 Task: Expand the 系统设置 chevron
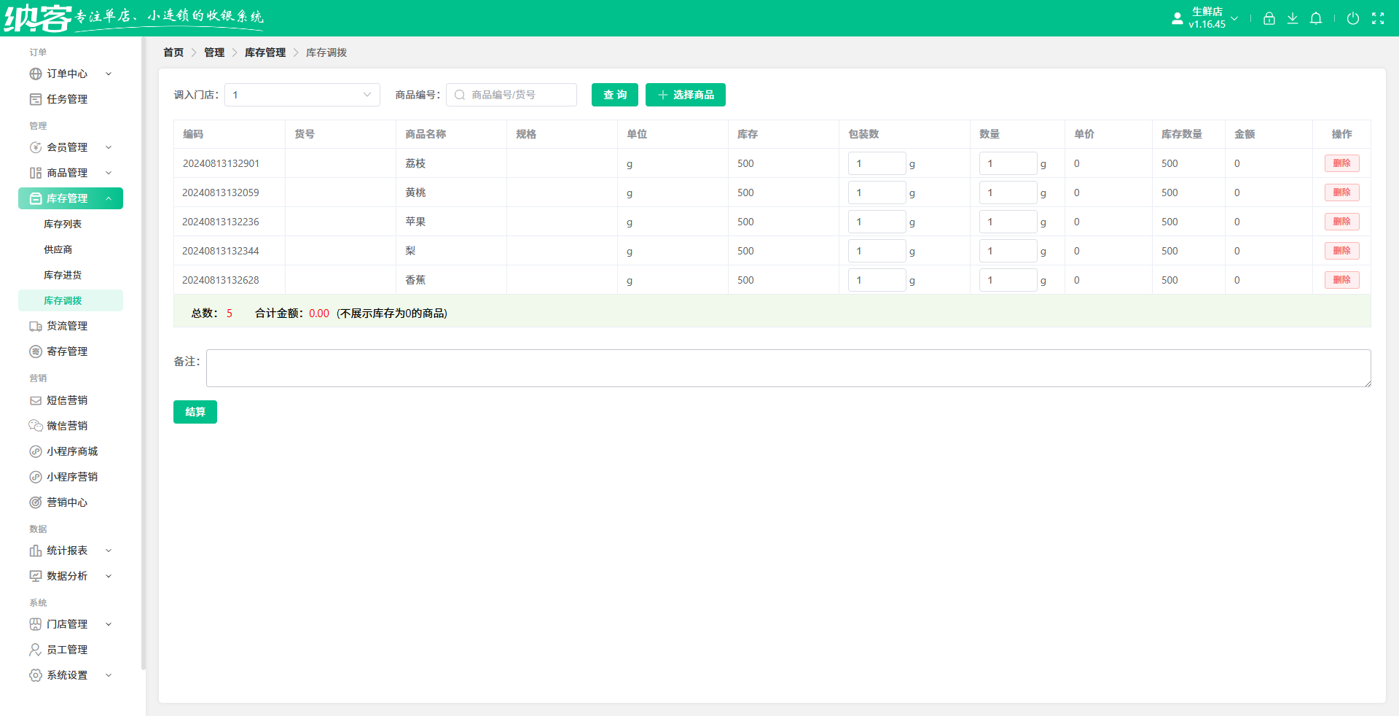tap(109, 675)
